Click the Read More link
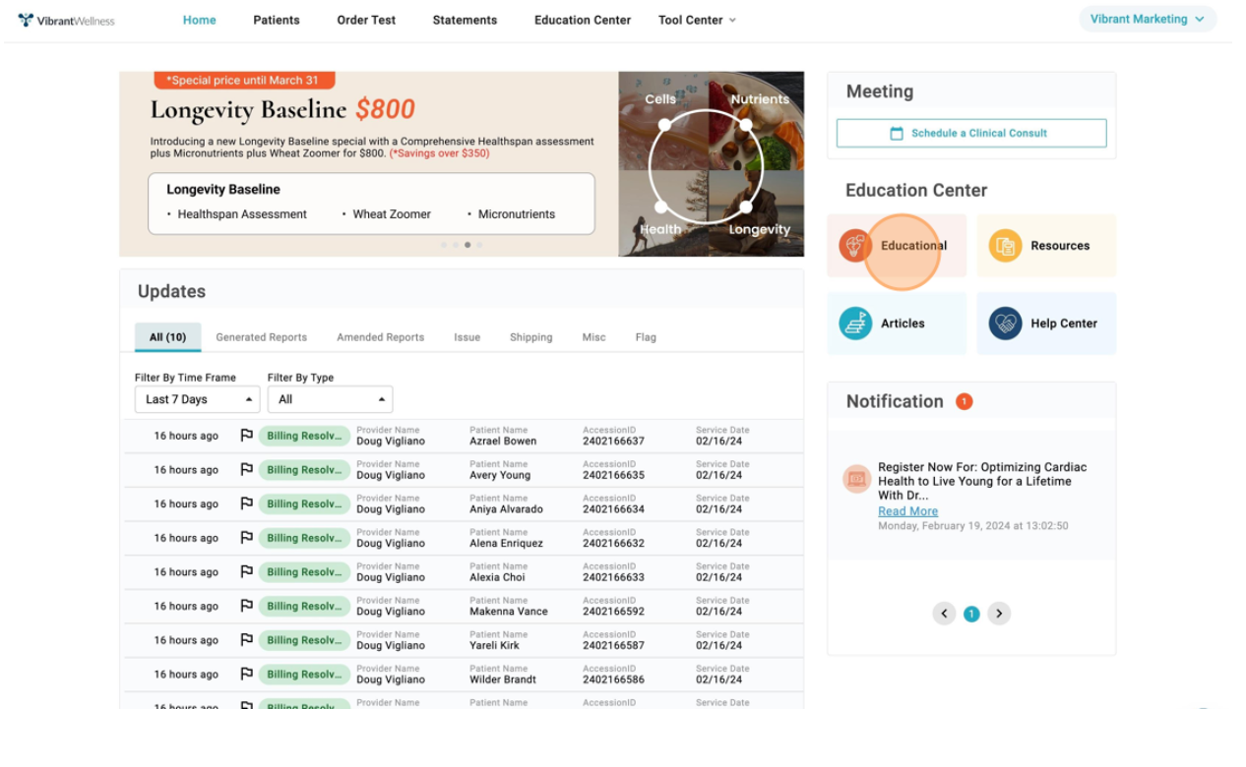 (907, 511)
